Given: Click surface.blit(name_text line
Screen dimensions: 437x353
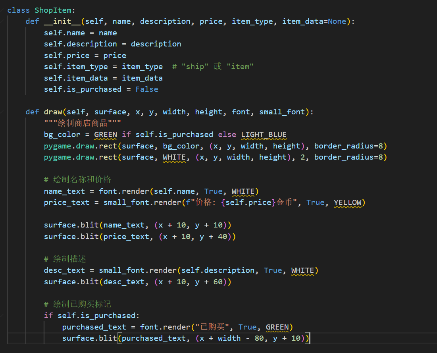Looking at the screenshot, I should [x=138, y=225].
